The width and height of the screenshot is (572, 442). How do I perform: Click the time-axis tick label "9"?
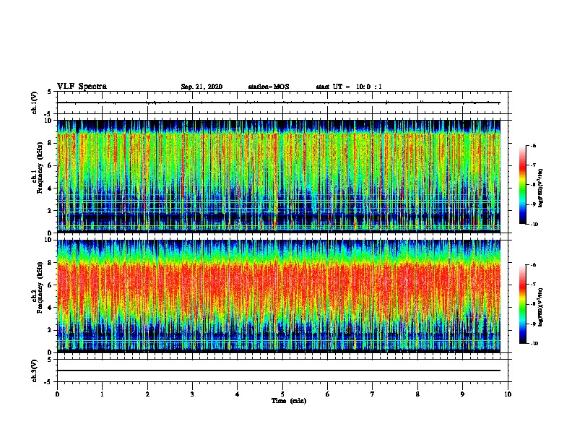462,394
